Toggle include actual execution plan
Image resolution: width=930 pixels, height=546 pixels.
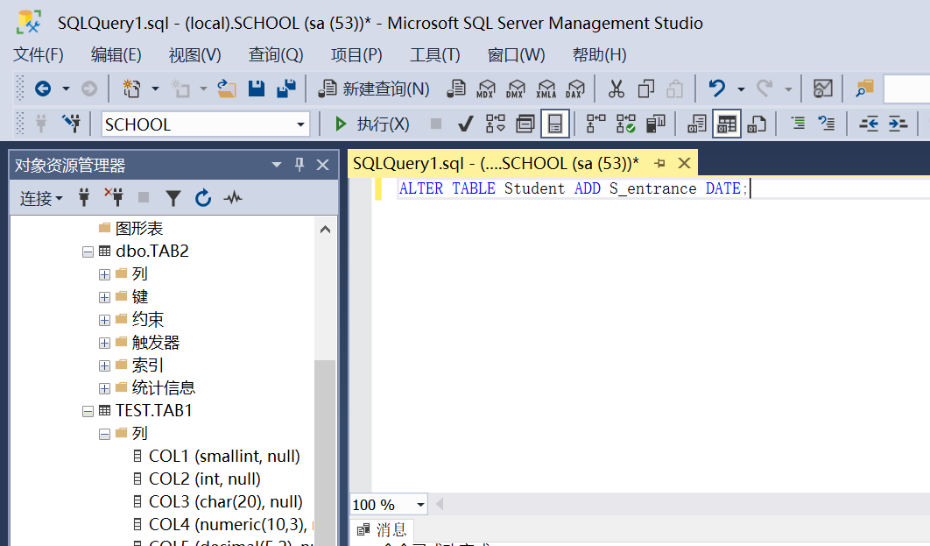click(x=596, y=124)
